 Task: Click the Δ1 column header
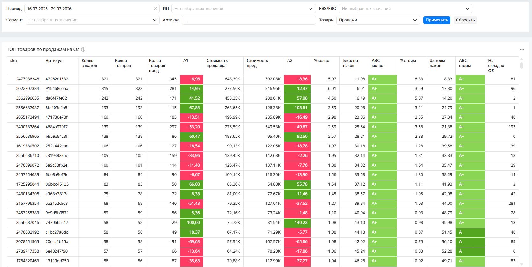(x=186, y=61)
